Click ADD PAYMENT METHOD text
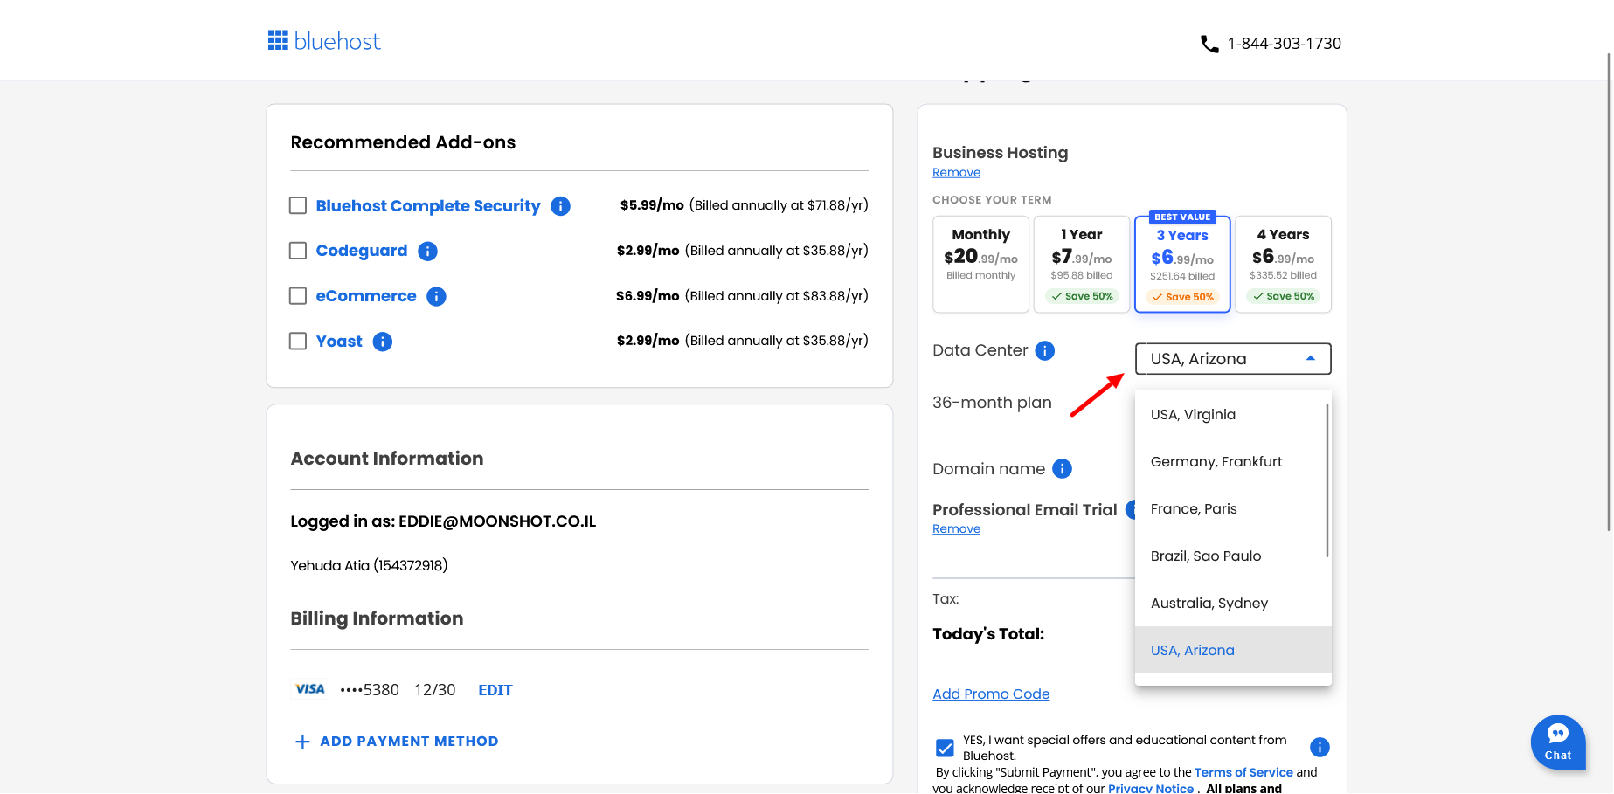Viewport: 1614px width, 794px height. [x=409, y=742]
